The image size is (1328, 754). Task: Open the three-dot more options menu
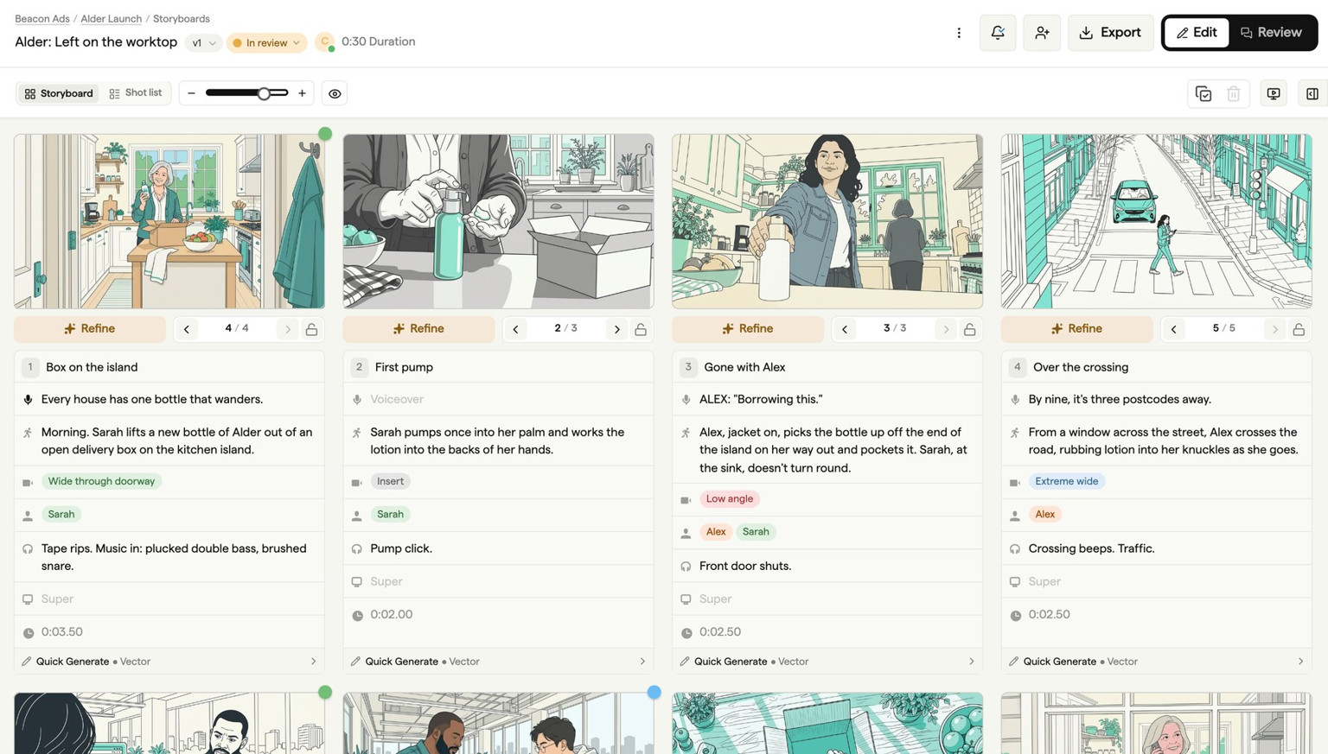[x=959, y=33]
